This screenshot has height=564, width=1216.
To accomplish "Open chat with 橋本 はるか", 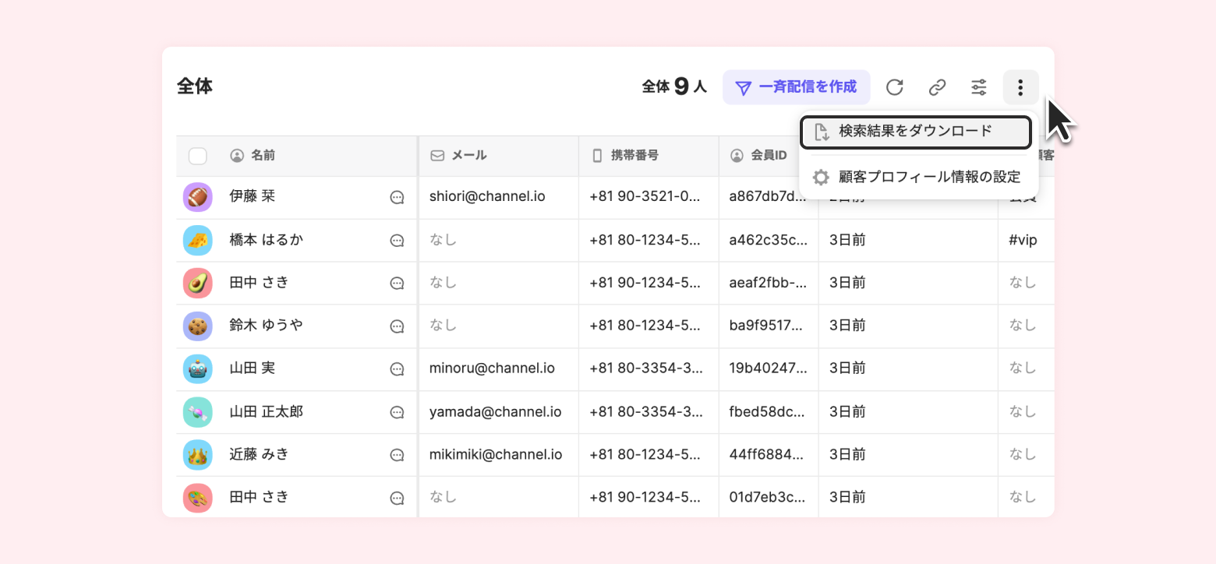I will (397, 241).
